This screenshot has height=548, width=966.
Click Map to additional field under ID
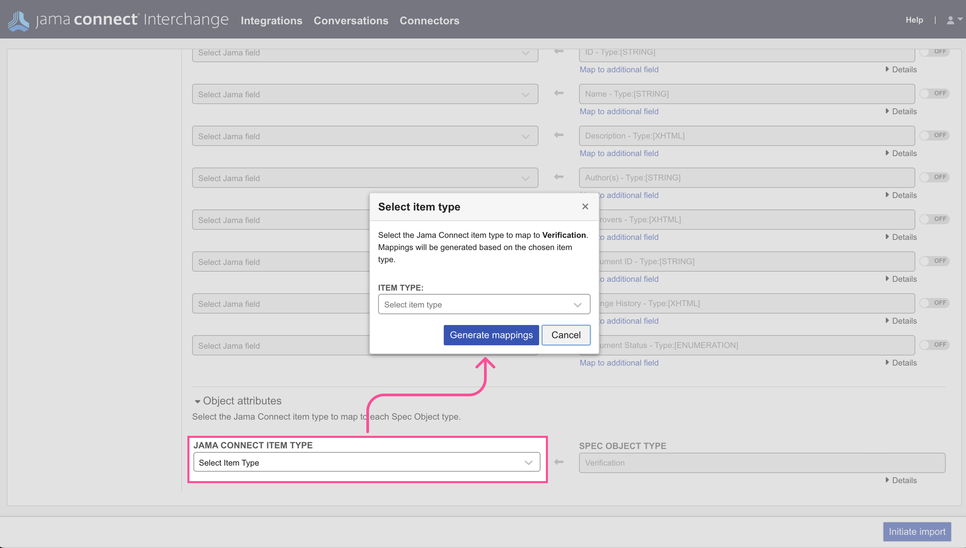click(619, 70)
